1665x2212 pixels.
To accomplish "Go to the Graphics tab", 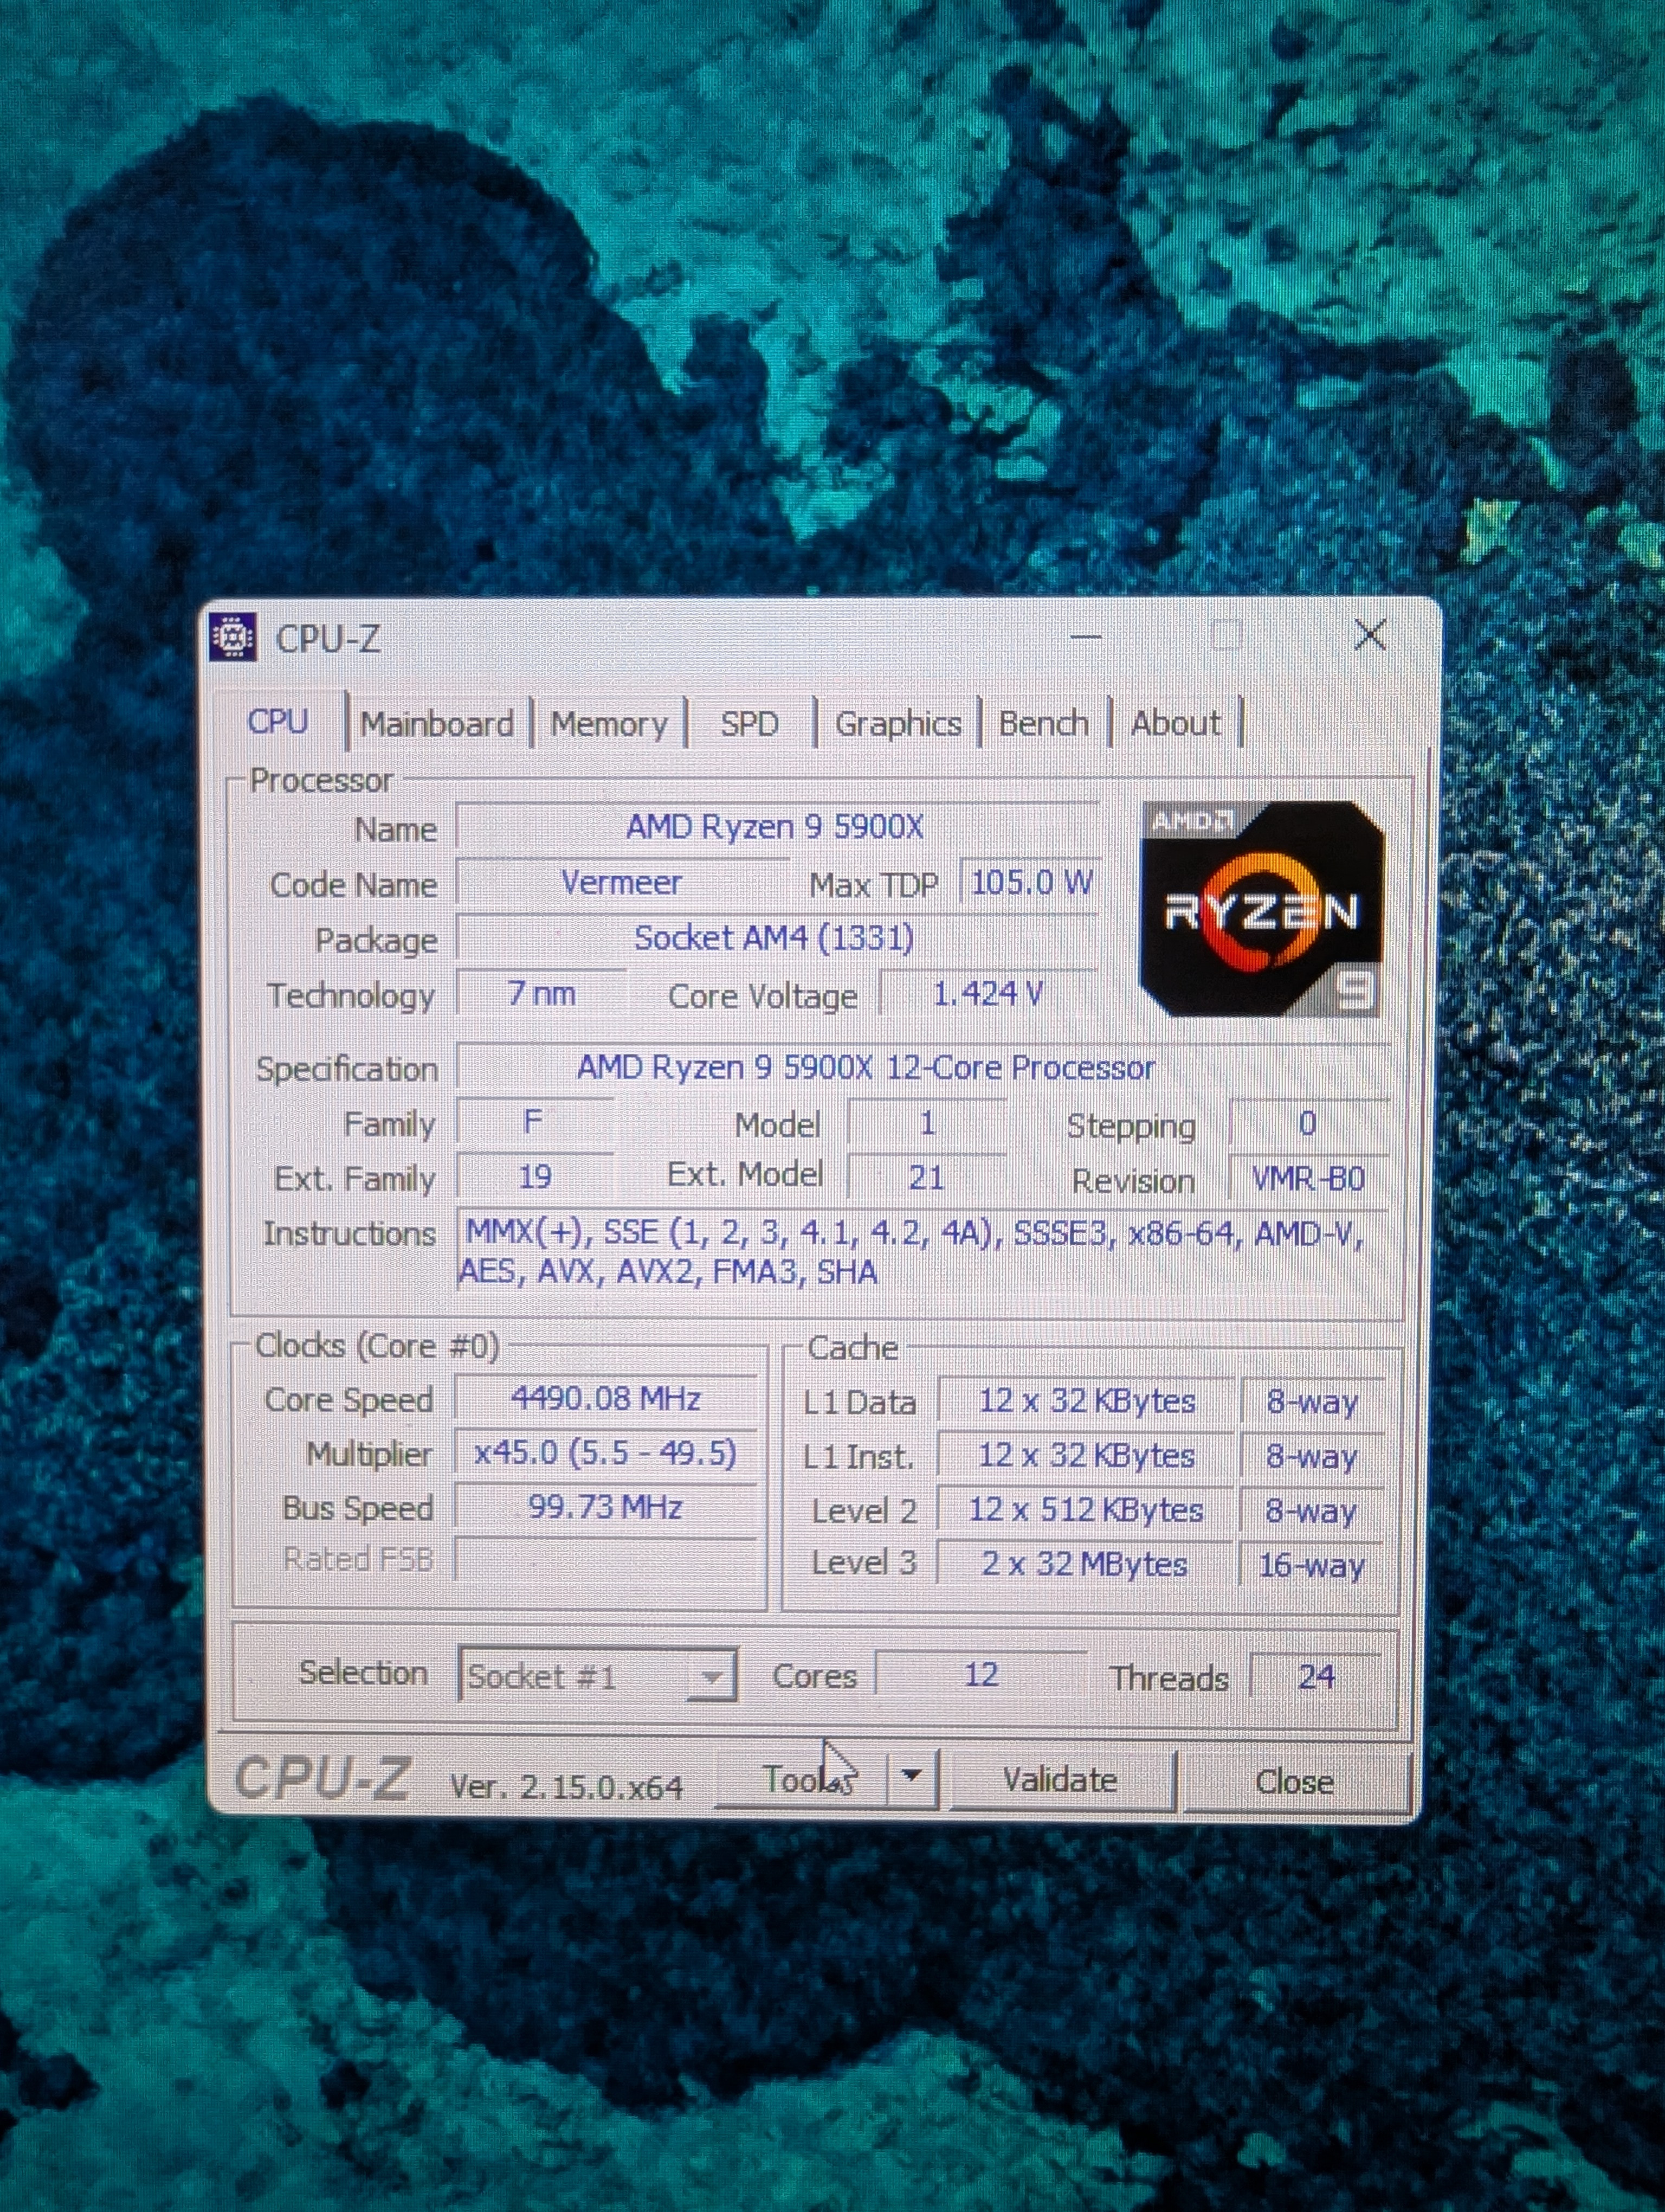I will pos(898,723).
